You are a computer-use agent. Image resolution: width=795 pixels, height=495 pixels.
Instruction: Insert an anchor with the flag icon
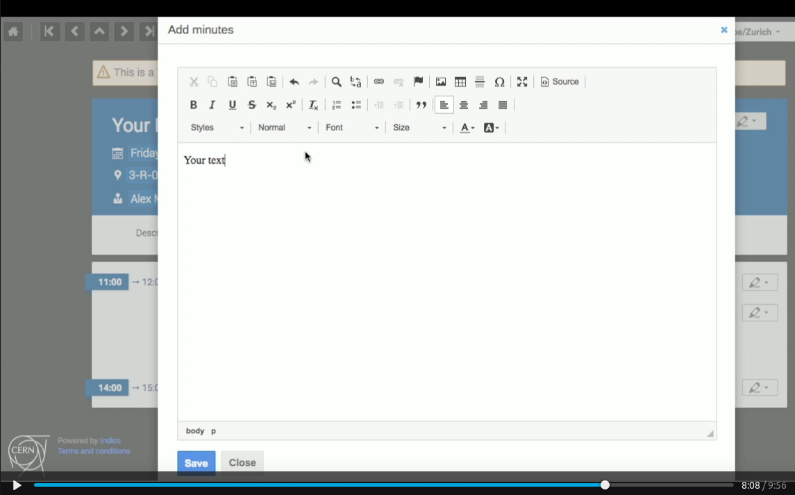418,82
